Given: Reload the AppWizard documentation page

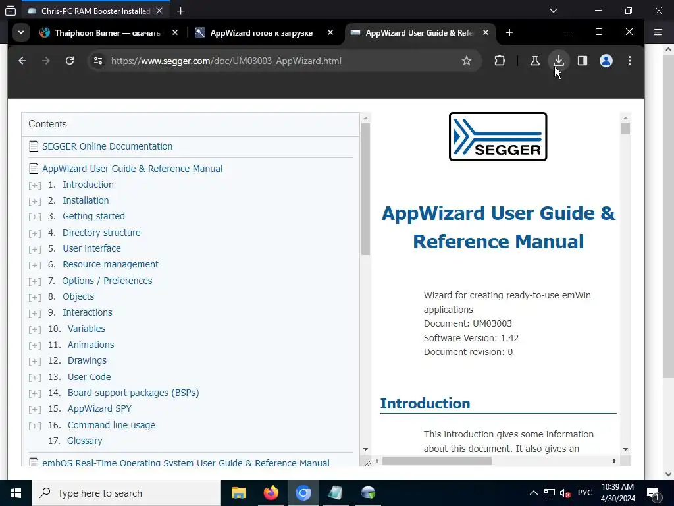Looking at the screenshot, I should pyautogui.click(x=70, y=61).
